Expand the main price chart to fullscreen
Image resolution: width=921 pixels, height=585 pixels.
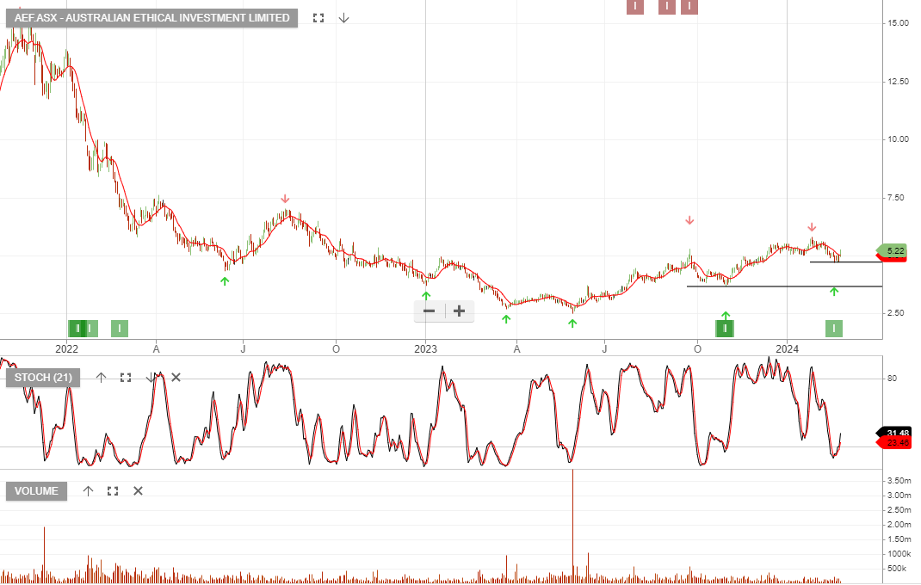[318, 17]
